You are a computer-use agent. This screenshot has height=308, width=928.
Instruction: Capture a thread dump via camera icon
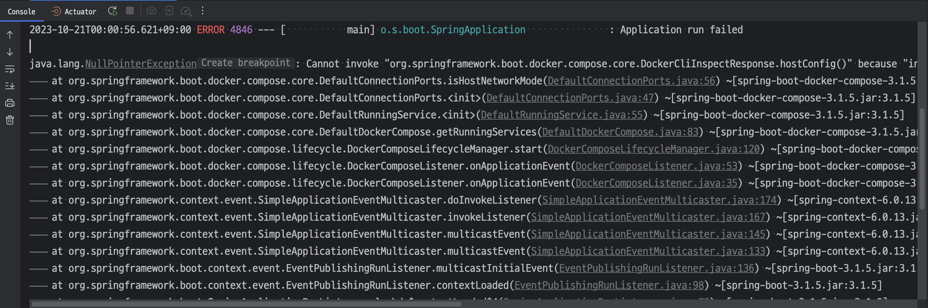coord(151,11)
